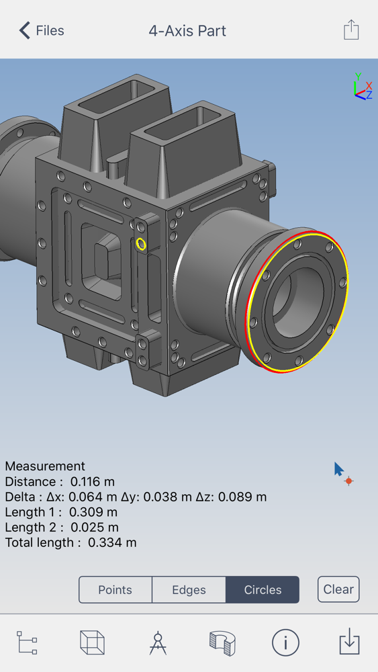This screenshot has width=378, height=672.
Task: Open the model tree structure icon
Action: (x=27, y=642)
